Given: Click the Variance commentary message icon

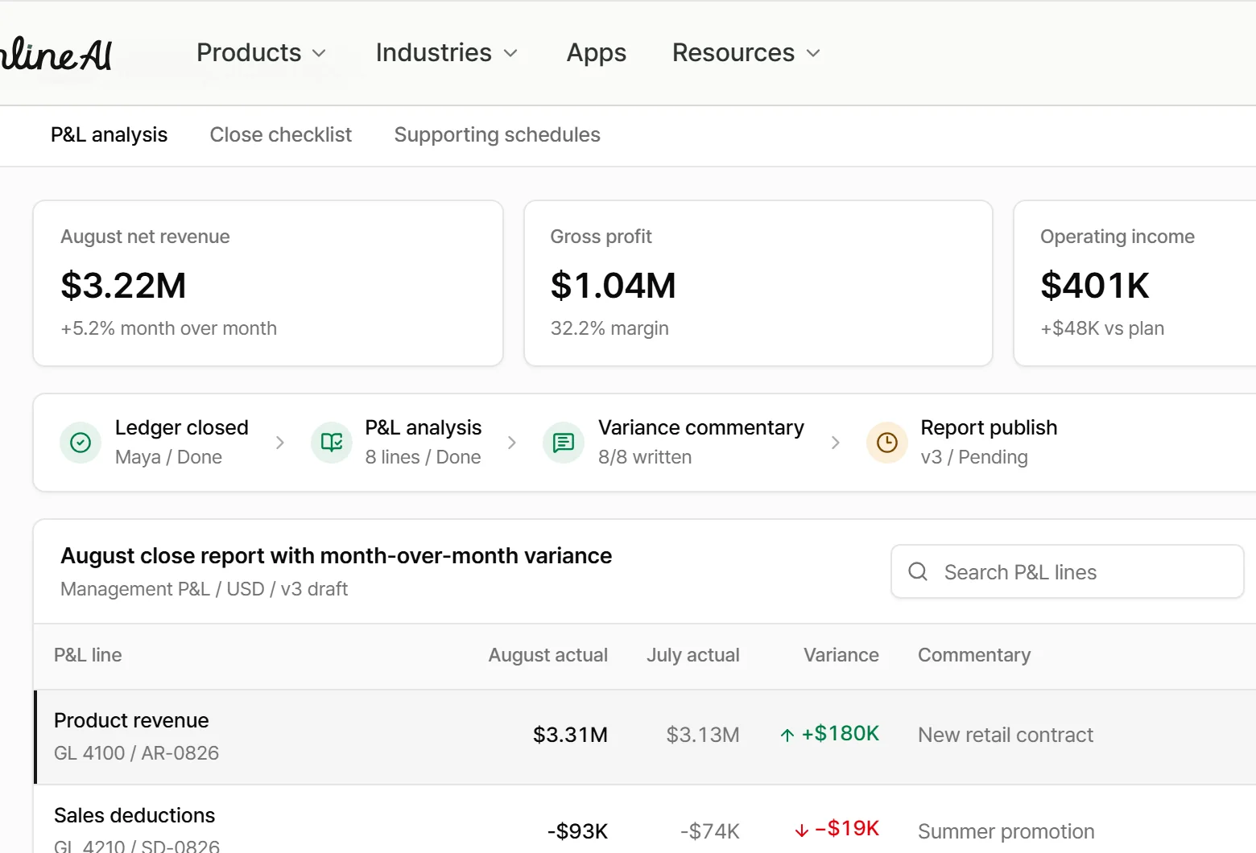Looking at the screenshot, I should pos(564,443).
